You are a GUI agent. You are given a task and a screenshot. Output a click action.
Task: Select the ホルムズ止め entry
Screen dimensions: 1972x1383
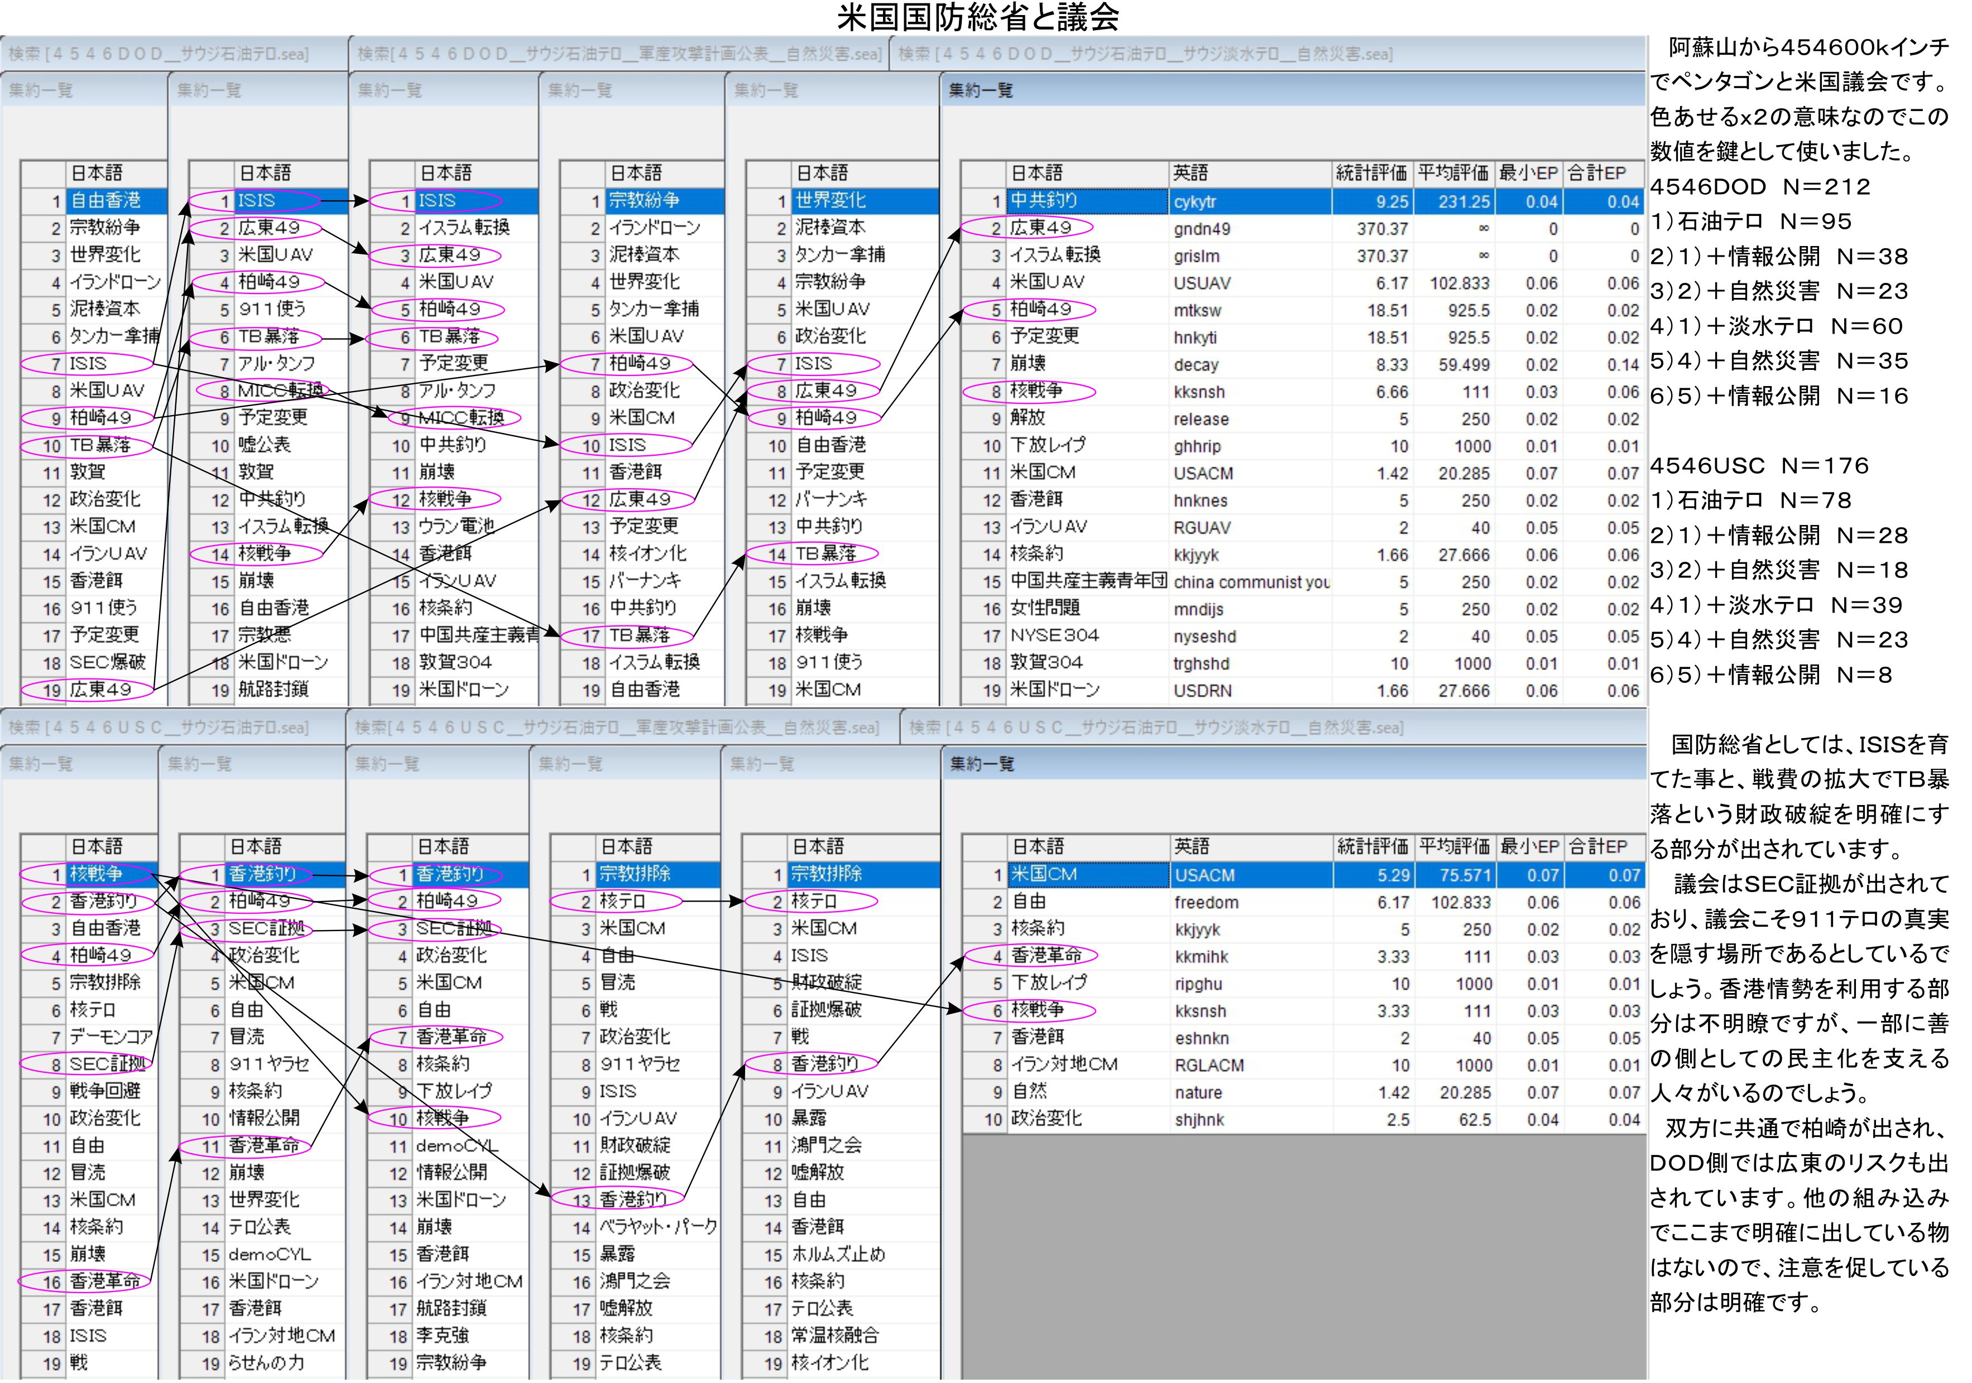tap(837, 1254)
